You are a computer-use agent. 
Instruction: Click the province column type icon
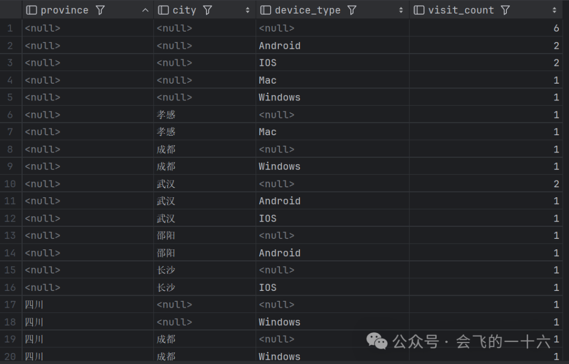coord(32,10)
